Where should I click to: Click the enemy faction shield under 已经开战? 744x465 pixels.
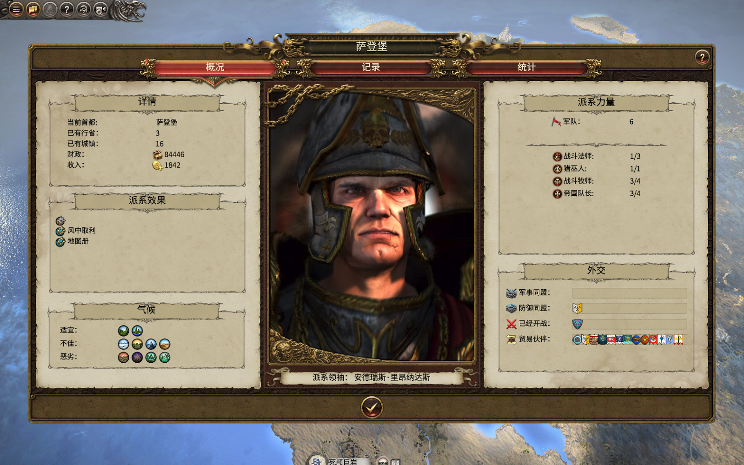tap(578, 324)
